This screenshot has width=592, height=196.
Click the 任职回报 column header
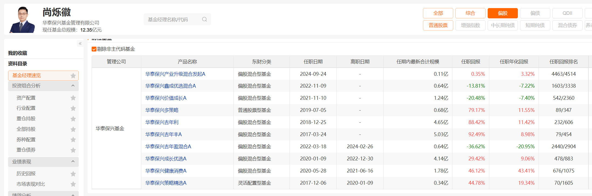[471, 62]
